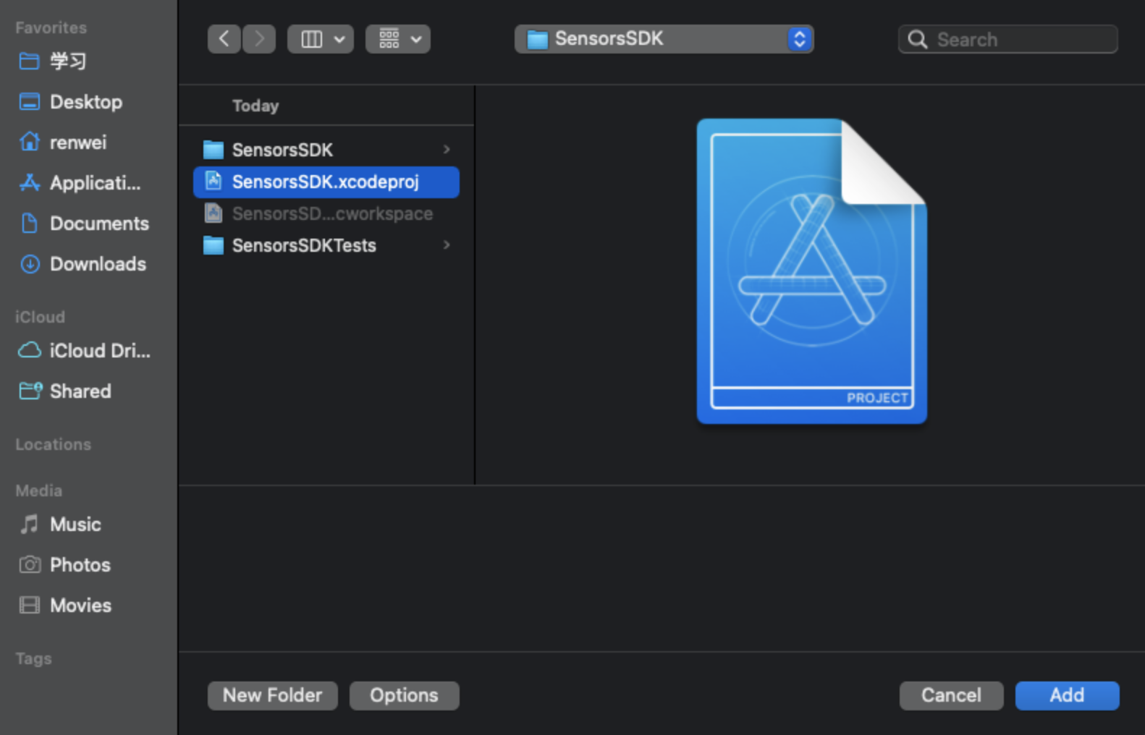The height and width of the screenshot is (735, 1145).
Task: Go to Desktop in the sidebar
Action: (70, 102)
